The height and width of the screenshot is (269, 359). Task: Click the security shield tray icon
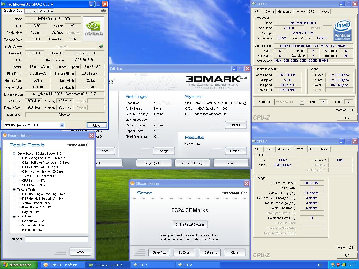338,265
